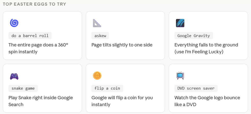Image resolution: width=251 pixels, height=114 pixels.
Task: Click "Page tilts slightly to one side" text
Action: [x=122, y=45]
